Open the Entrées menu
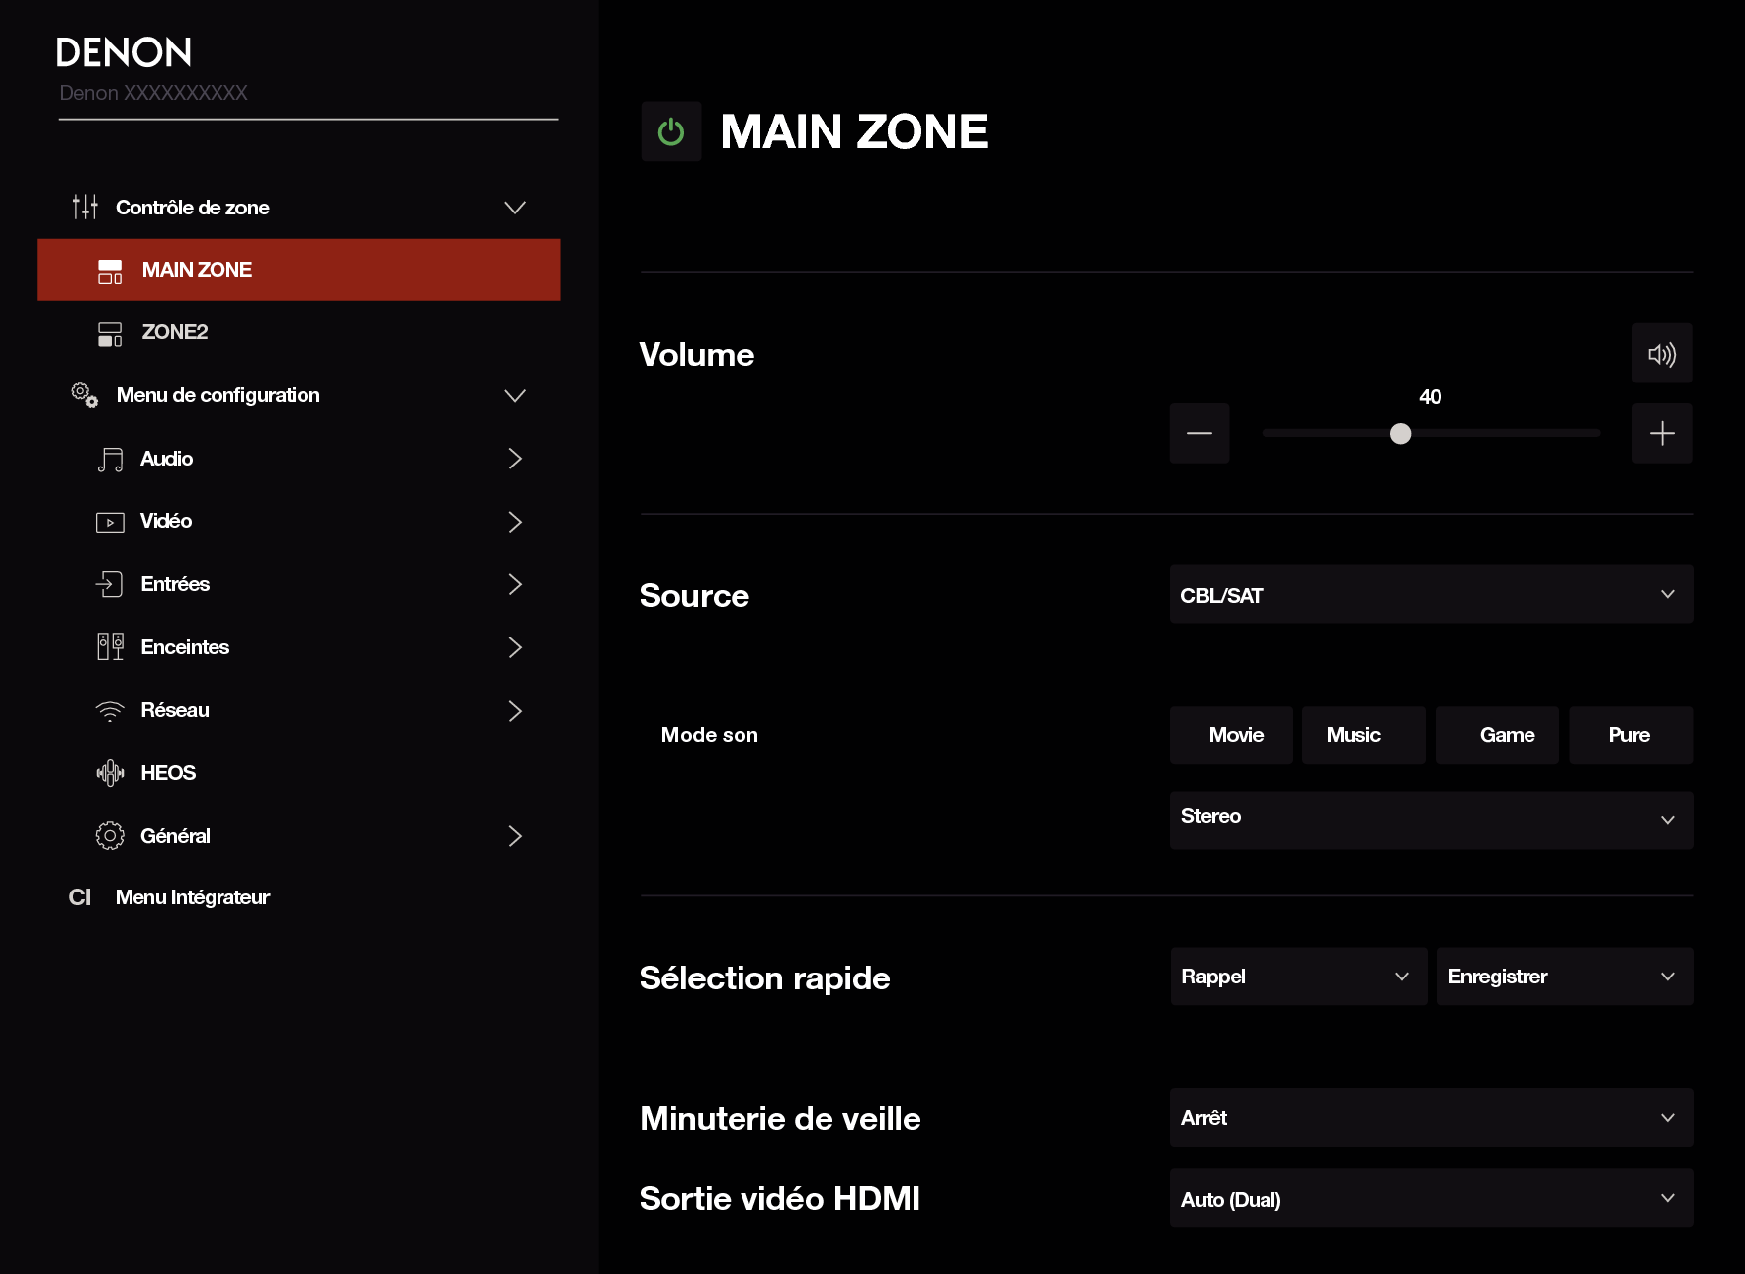The width and height of the screenshot is (1745, 1274). point(175,584)
